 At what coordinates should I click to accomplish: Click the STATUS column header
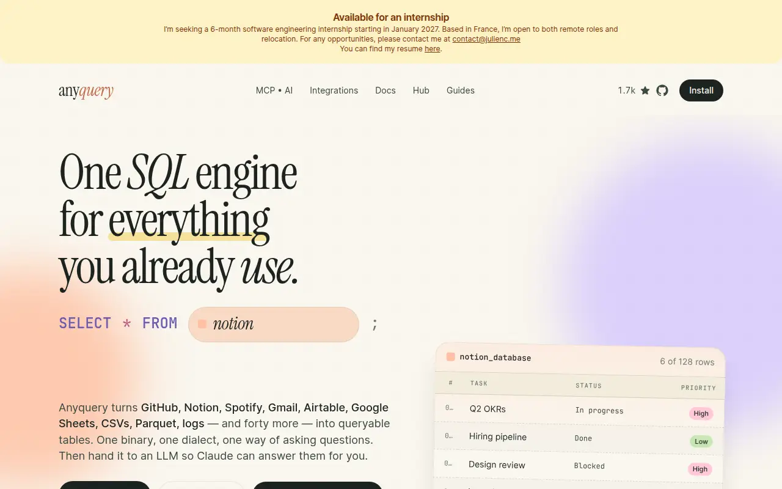coord(588,386)
